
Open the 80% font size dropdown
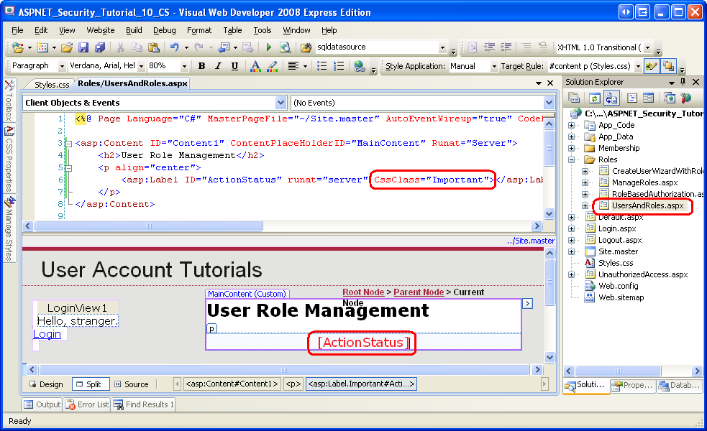pos(184,66)
